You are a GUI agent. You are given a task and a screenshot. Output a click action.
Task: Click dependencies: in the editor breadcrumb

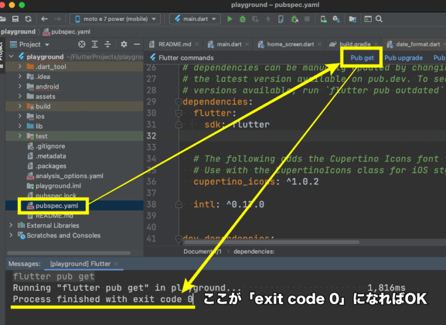254,252
